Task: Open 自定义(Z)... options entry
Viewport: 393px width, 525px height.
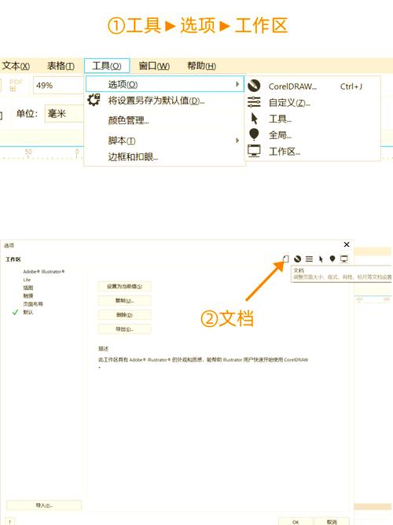Action: coord(289,103)
